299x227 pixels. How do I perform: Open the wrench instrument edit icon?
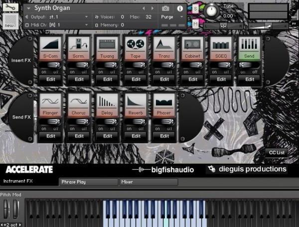coord(10,7)
